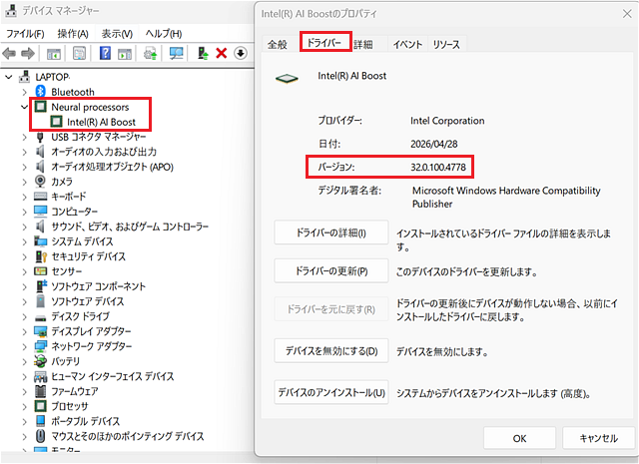Expand the ファームウェア category

(x=24, y=391)
